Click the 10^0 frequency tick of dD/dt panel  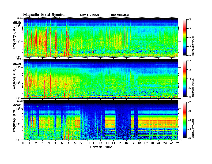click(x=18, y=83)
